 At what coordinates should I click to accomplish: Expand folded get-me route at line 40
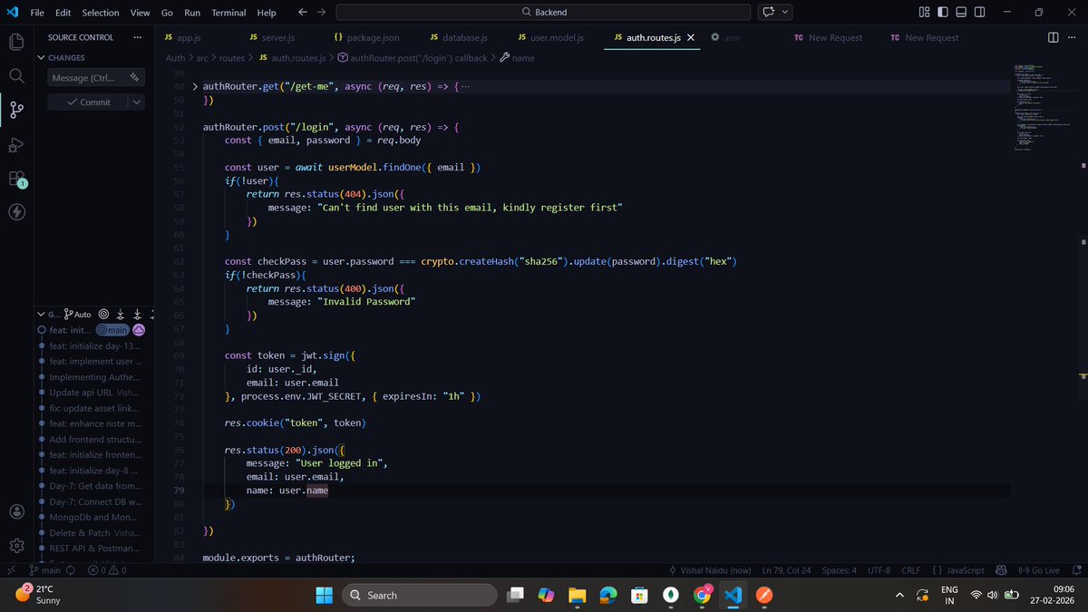click(x=196, y=87)
